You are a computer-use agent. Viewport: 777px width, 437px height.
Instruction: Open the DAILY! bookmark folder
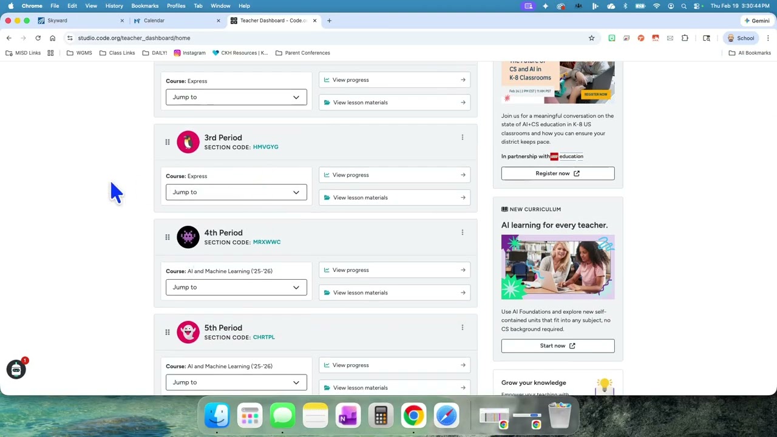coord(155,53)
